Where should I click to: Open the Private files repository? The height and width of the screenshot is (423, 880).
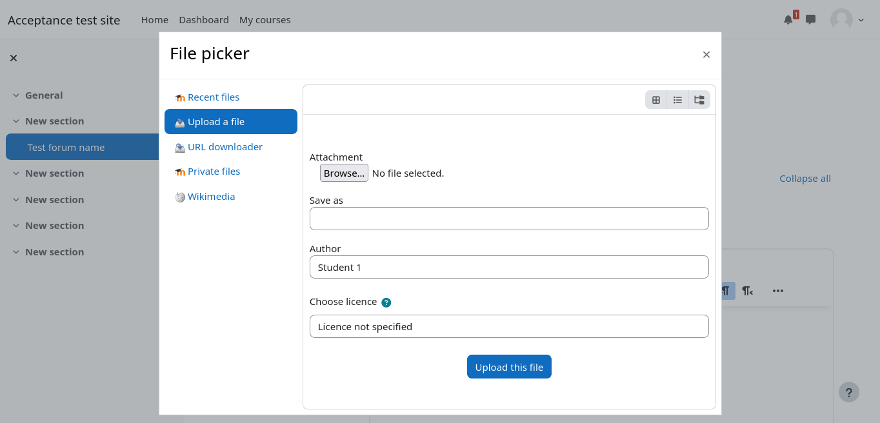pos(214,172)
